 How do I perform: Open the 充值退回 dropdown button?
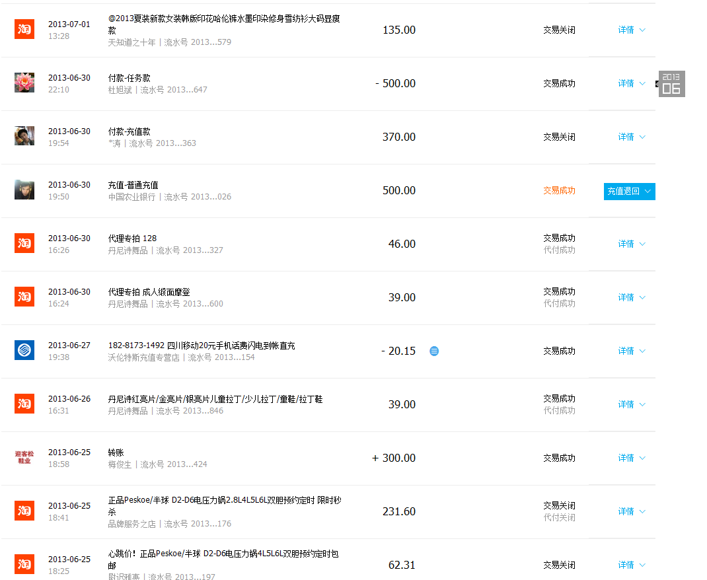(x=629, y=191)
